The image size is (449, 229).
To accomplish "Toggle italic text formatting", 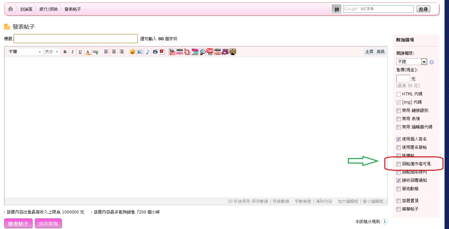I will (72, 52).
